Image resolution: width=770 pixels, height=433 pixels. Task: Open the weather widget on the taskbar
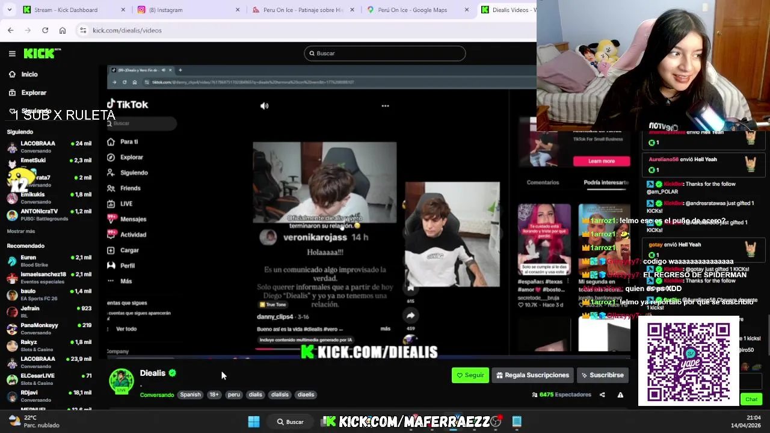34,422
